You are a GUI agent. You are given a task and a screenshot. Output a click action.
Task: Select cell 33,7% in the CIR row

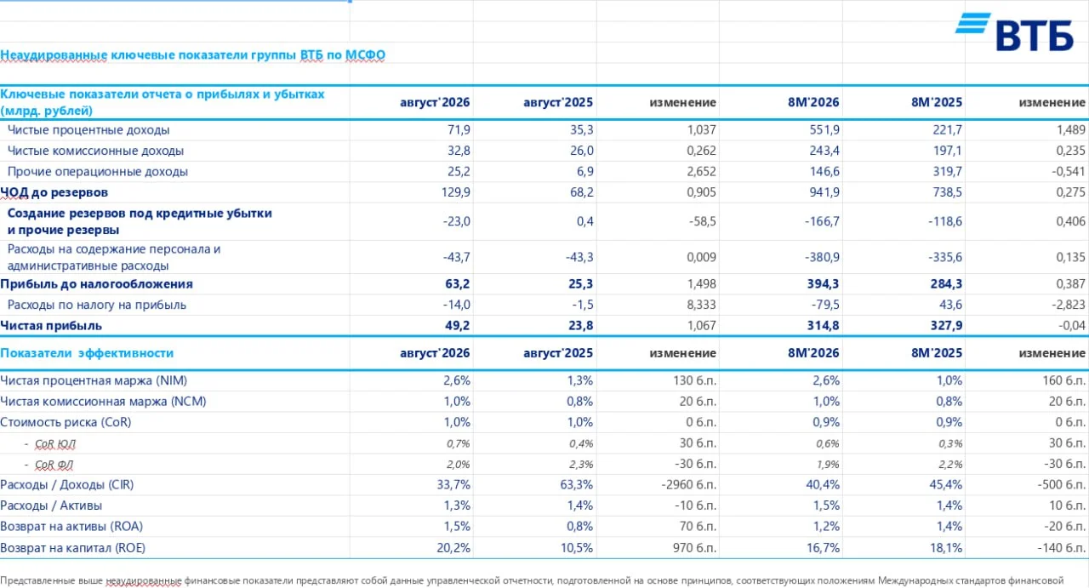pyautogui.click(x=453, y=484)
